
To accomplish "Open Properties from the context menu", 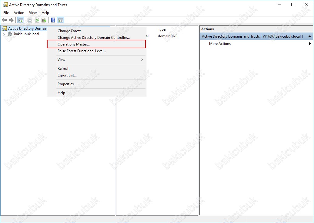I will pyautogui.click(x=96, y=84).
